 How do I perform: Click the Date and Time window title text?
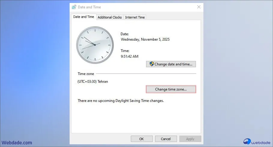pyautogui.click(x=89, y=7)
